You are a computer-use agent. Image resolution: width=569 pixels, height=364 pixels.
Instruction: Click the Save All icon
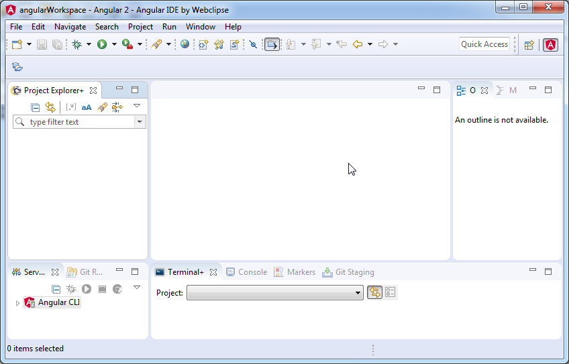click(x=57, y=44)
